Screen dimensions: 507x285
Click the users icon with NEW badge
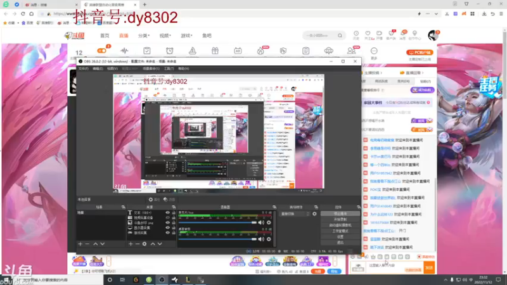pos(351,51)
